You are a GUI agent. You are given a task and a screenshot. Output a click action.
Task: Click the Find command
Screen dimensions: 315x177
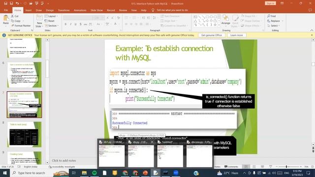[x=271, y=16]
